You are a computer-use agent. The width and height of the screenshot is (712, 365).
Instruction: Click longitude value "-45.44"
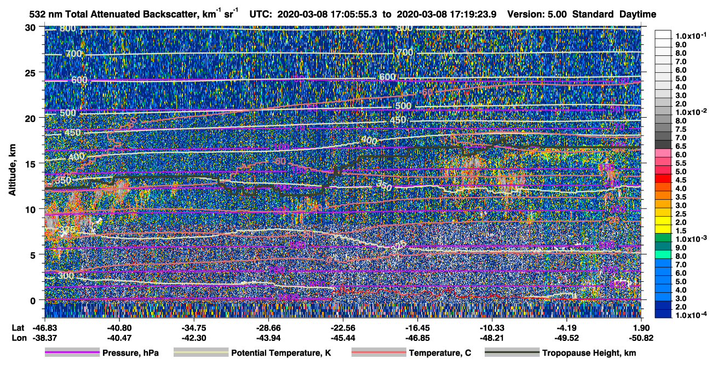tap(343, 338)
